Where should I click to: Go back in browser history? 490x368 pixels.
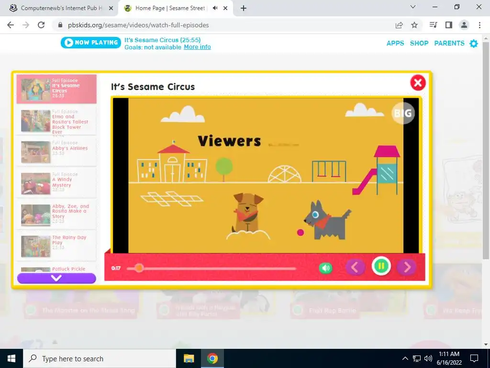coord(11,25)
